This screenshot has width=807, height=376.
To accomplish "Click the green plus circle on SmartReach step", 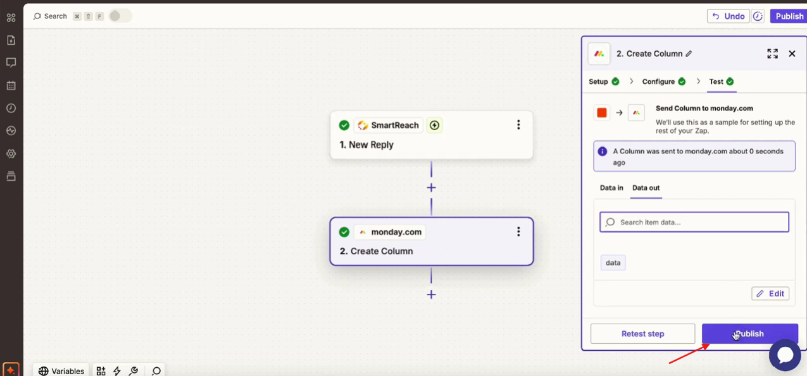I will tap(434, 125).
